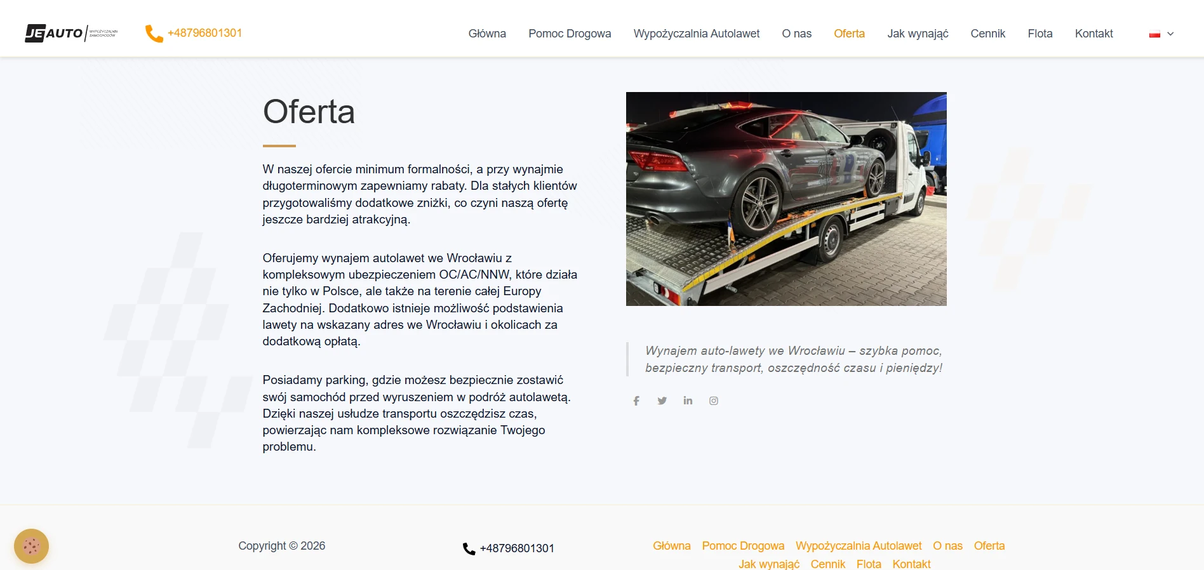The image size is (1204, 570).
Task: Click paragraph starting 'Oferujemy wynajem autolawet'
Action: (x=420, y=300)
